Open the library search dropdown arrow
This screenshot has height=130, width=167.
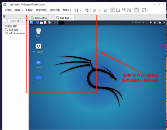click(27, 21)
